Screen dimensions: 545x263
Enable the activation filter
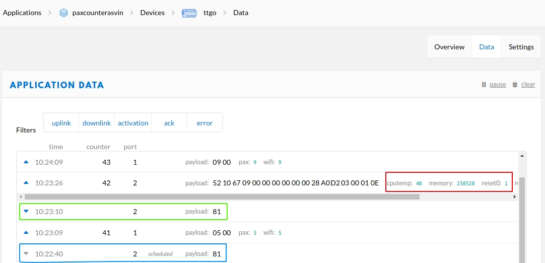point(133,123)
